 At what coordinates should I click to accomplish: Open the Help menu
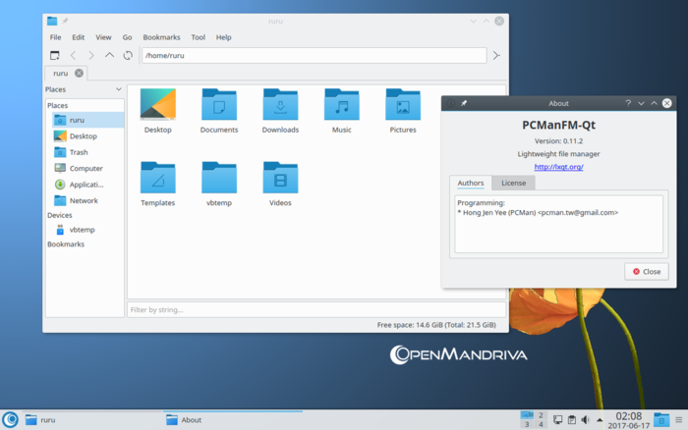[223, 37]
